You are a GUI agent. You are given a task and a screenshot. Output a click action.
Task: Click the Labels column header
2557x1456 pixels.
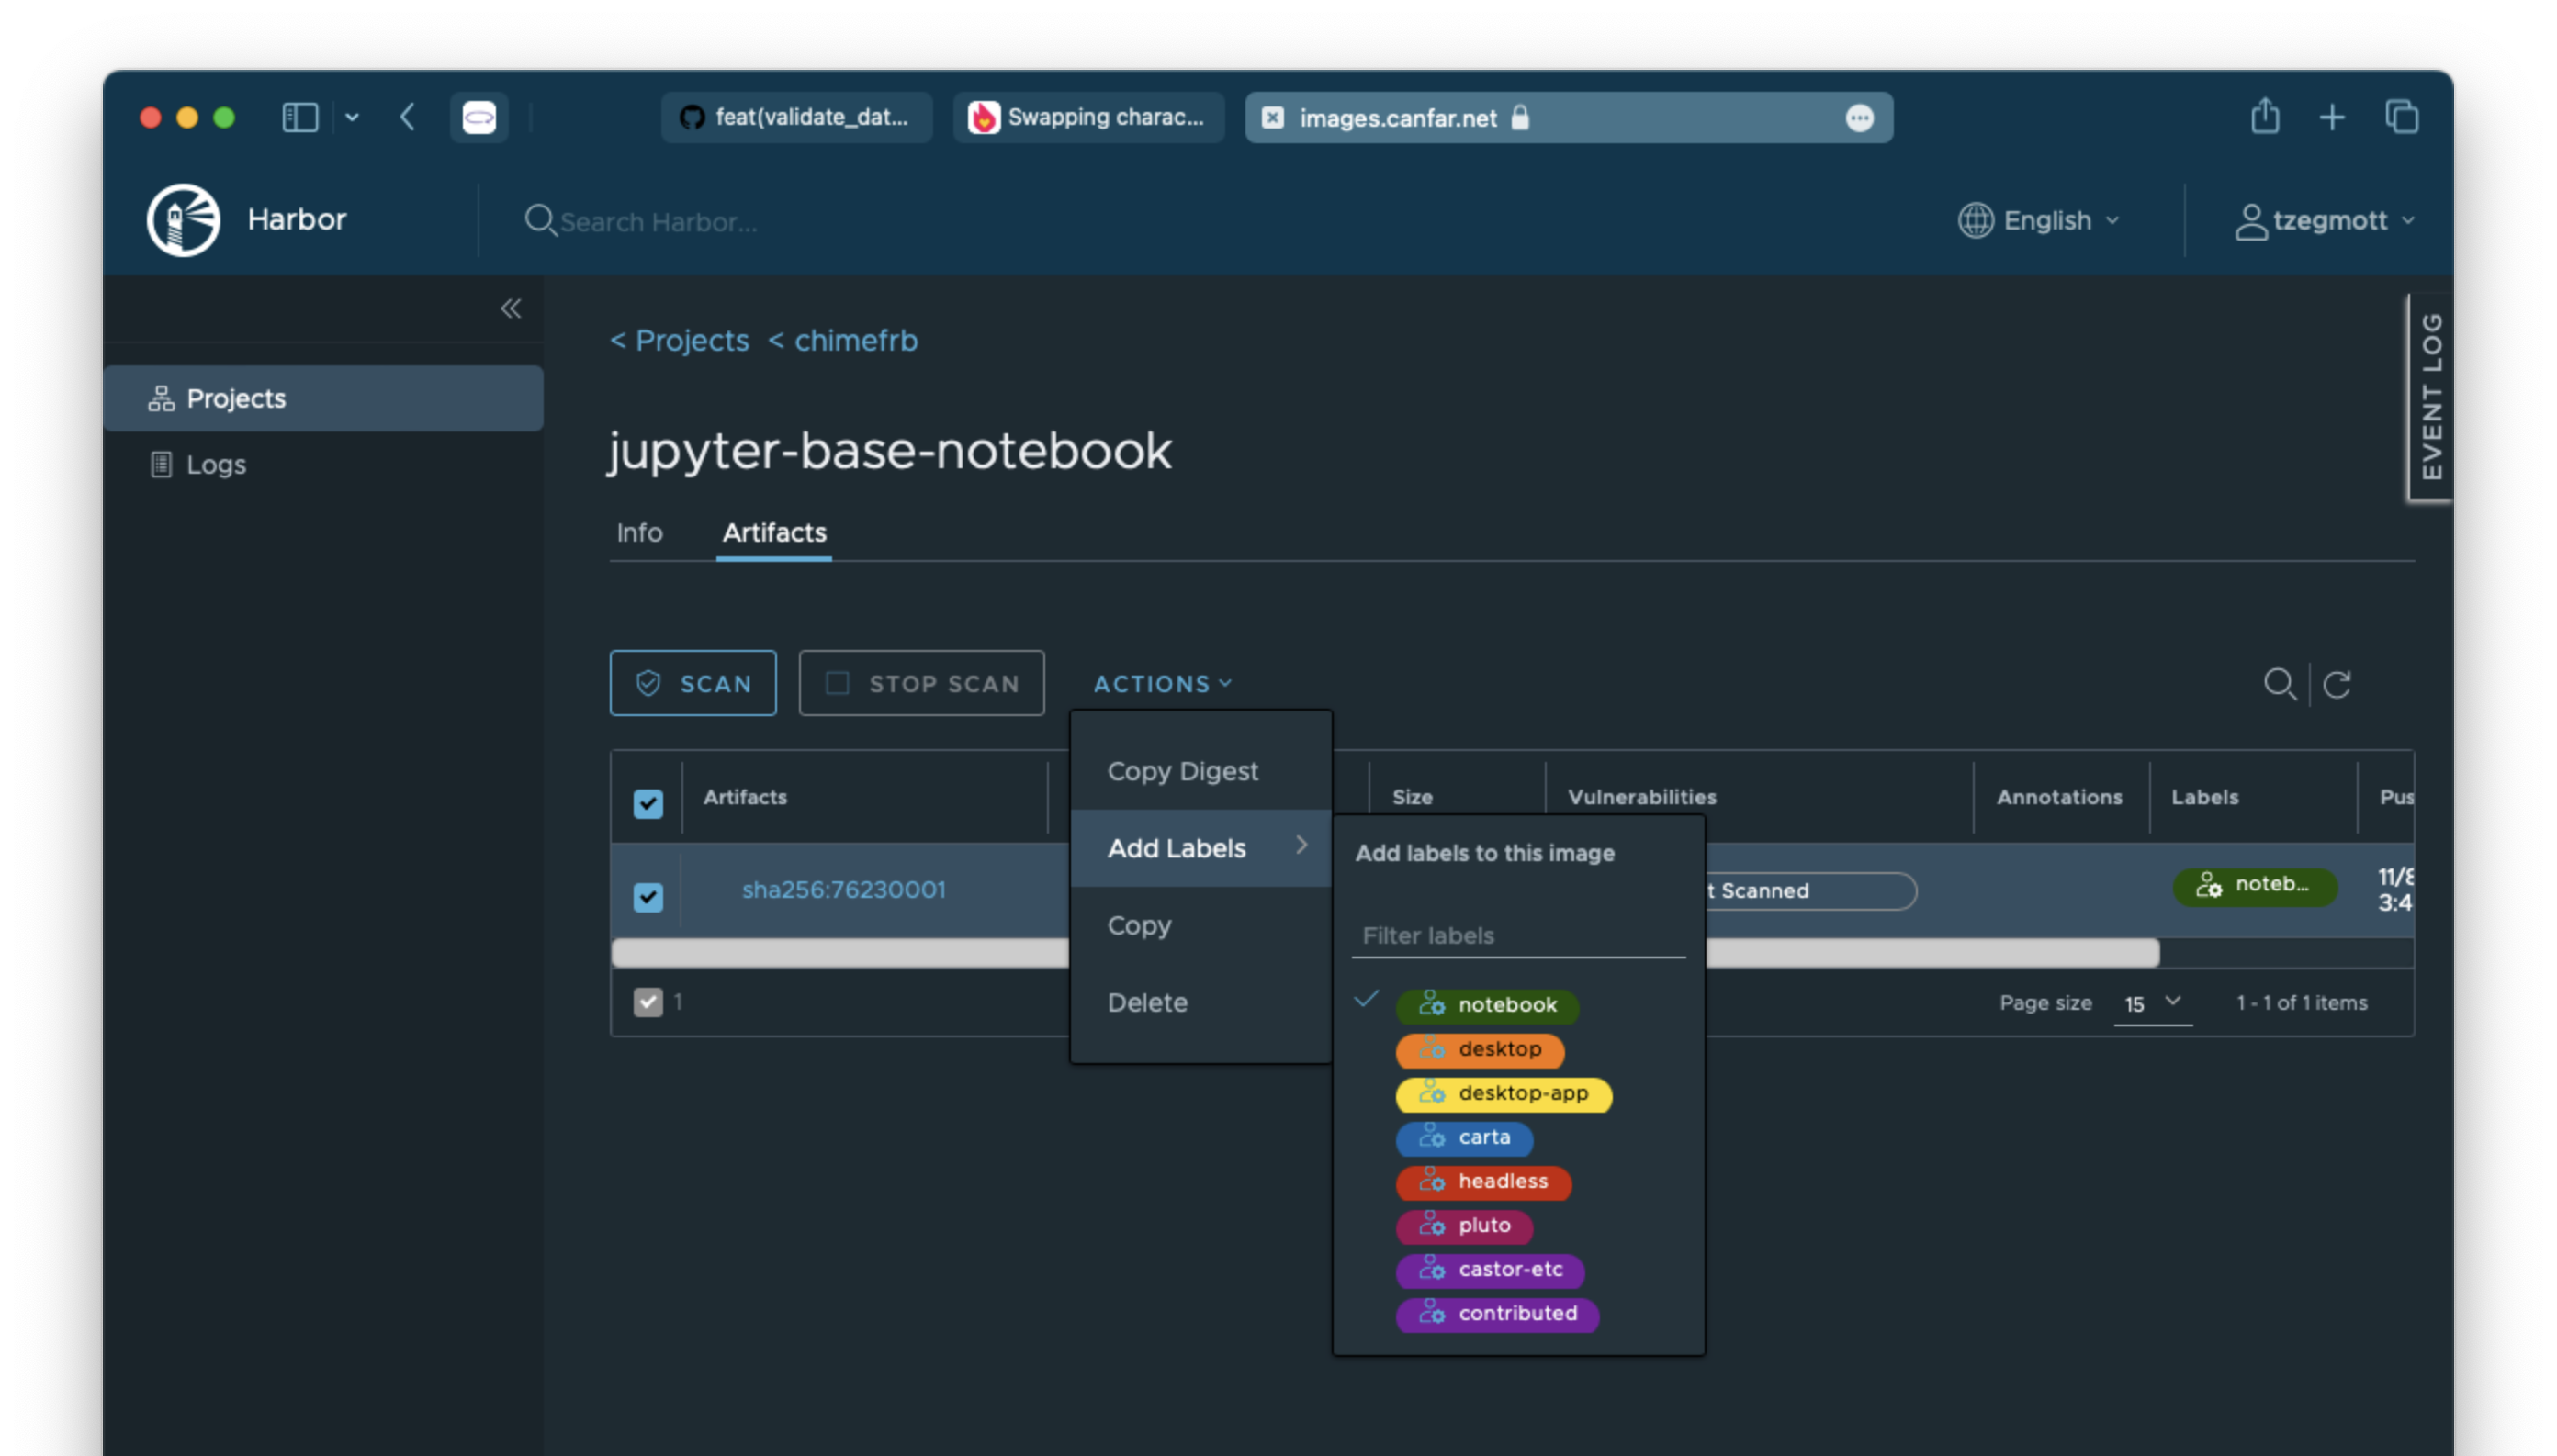2204,797
